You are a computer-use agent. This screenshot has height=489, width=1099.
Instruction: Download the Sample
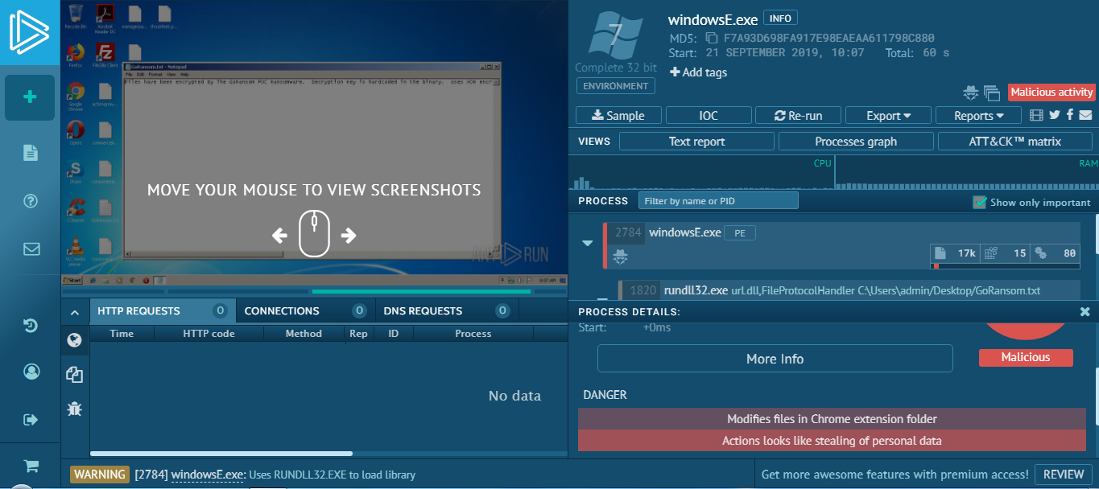pos(618,115)
